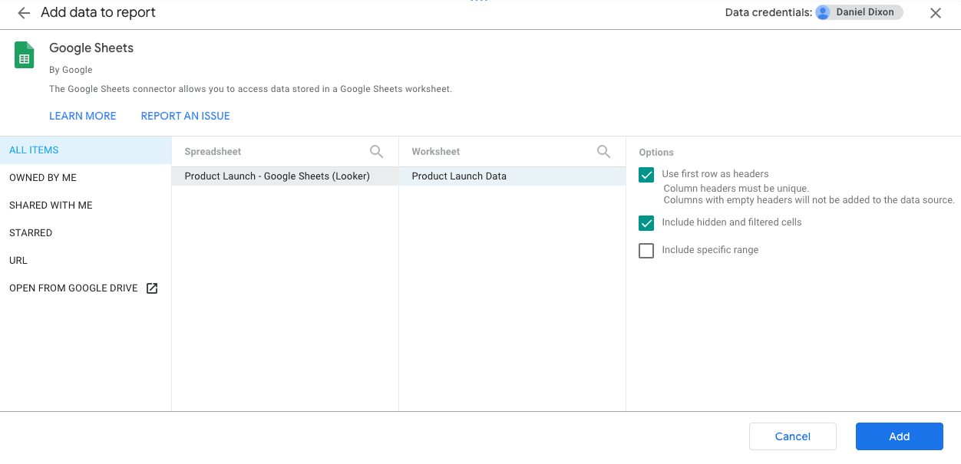Follow the REPORT AN ISSUE link

[x=186, y=116]
